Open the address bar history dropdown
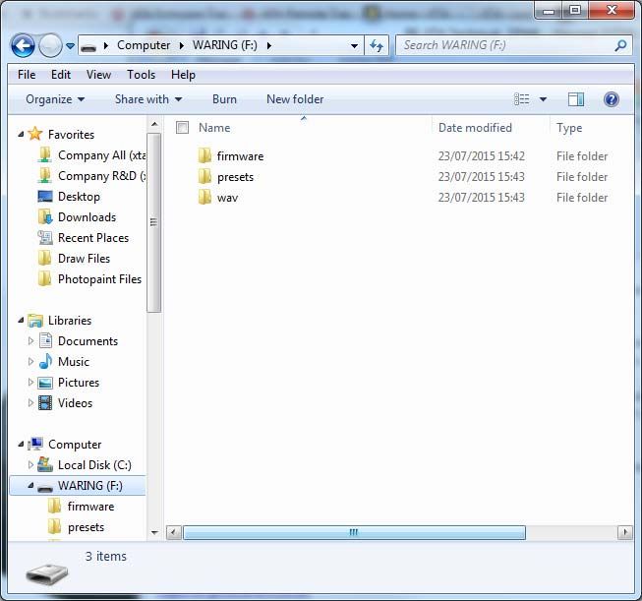 click(355, 45)
